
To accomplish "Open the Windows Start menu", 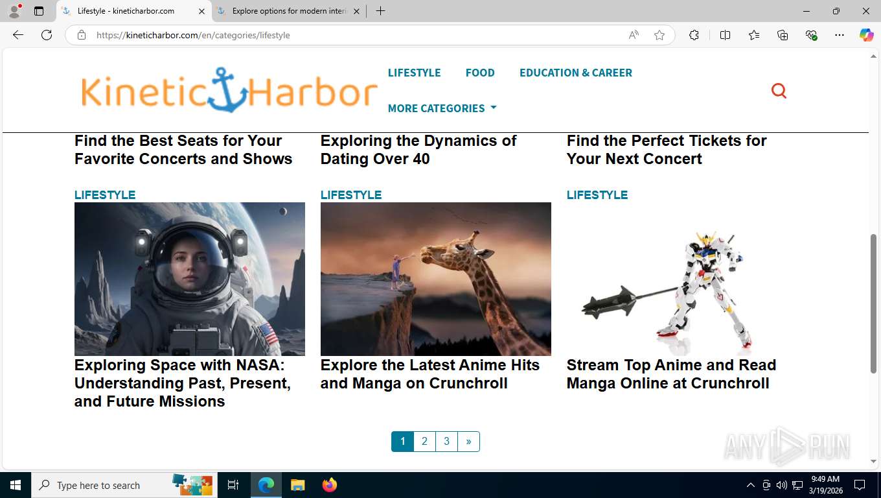I will (x=16, y=485).
